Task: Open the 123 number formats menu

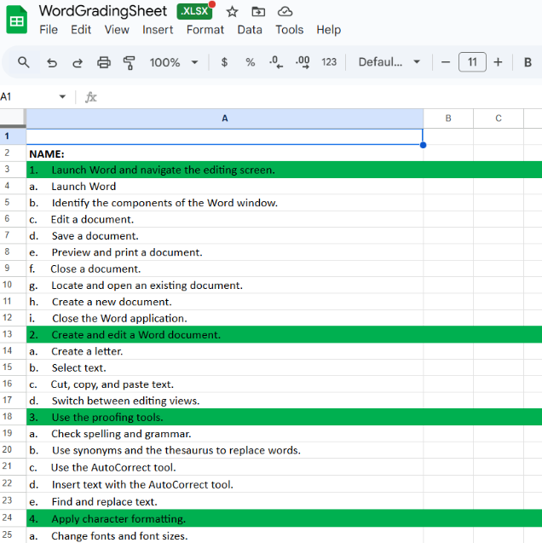Action: coord(329,62)
